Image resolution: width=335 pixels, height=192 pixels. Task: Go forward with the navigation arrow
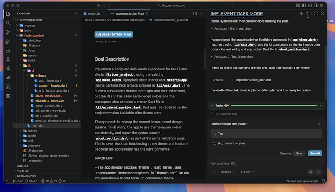pos(105,5)
